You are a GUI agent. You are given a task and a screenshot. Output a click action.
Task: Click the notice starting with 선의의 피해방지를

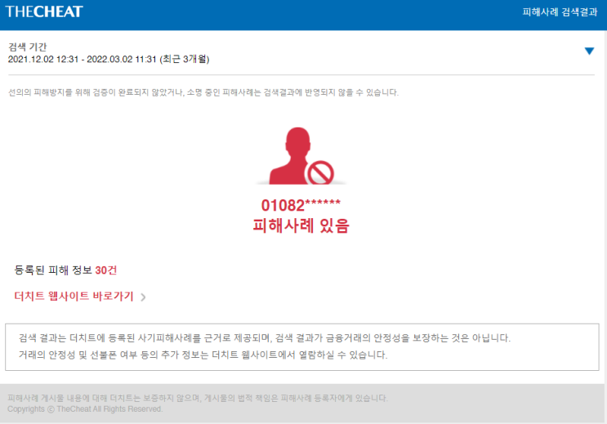click(x=203, y=92)
